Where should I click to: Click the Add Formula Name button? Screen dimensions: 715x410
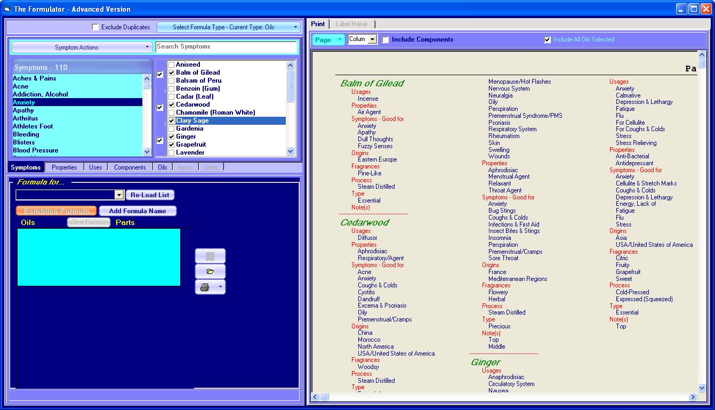(138, 211)
